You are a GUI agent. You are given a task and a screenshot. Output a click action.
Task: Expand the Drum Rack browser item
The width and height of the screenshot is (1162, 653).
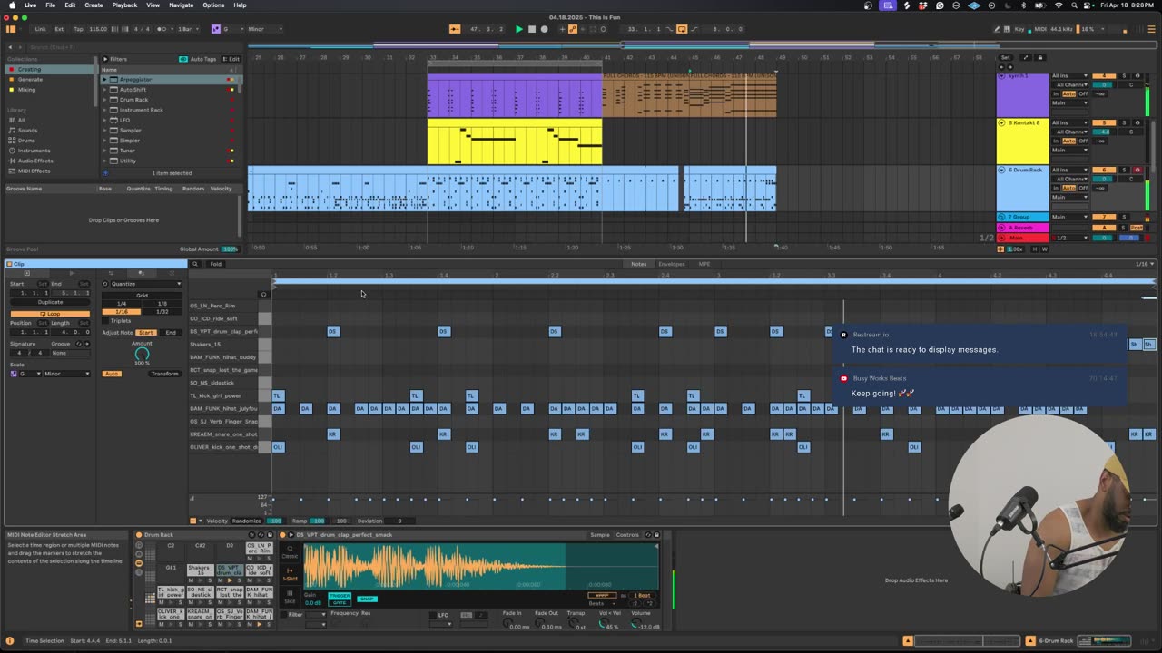[104, 100]
